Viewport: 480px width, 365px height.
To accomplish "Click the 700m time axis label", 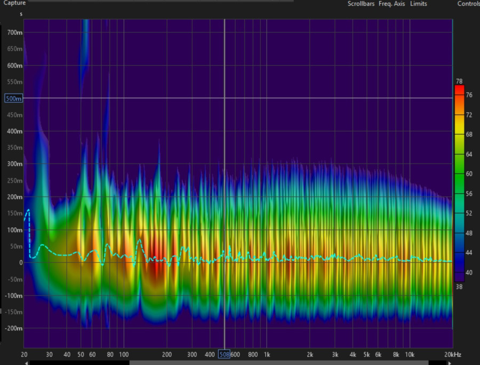I will [15, 33].
